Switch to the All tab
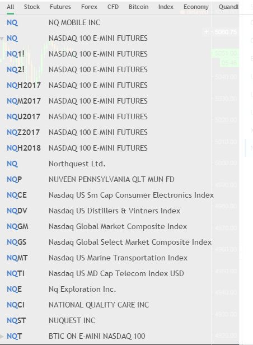The height and width of the screenshot is (345, 253). (x=10, y=7)
